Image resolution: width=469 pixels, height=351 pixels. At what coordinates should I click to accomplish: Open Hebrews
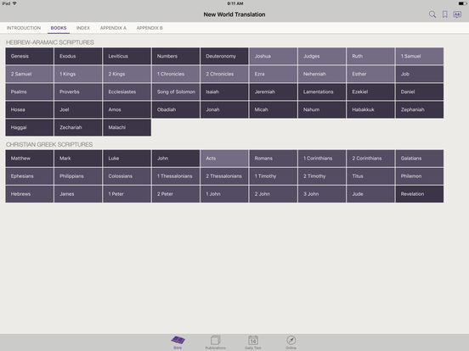coord(29,194)
